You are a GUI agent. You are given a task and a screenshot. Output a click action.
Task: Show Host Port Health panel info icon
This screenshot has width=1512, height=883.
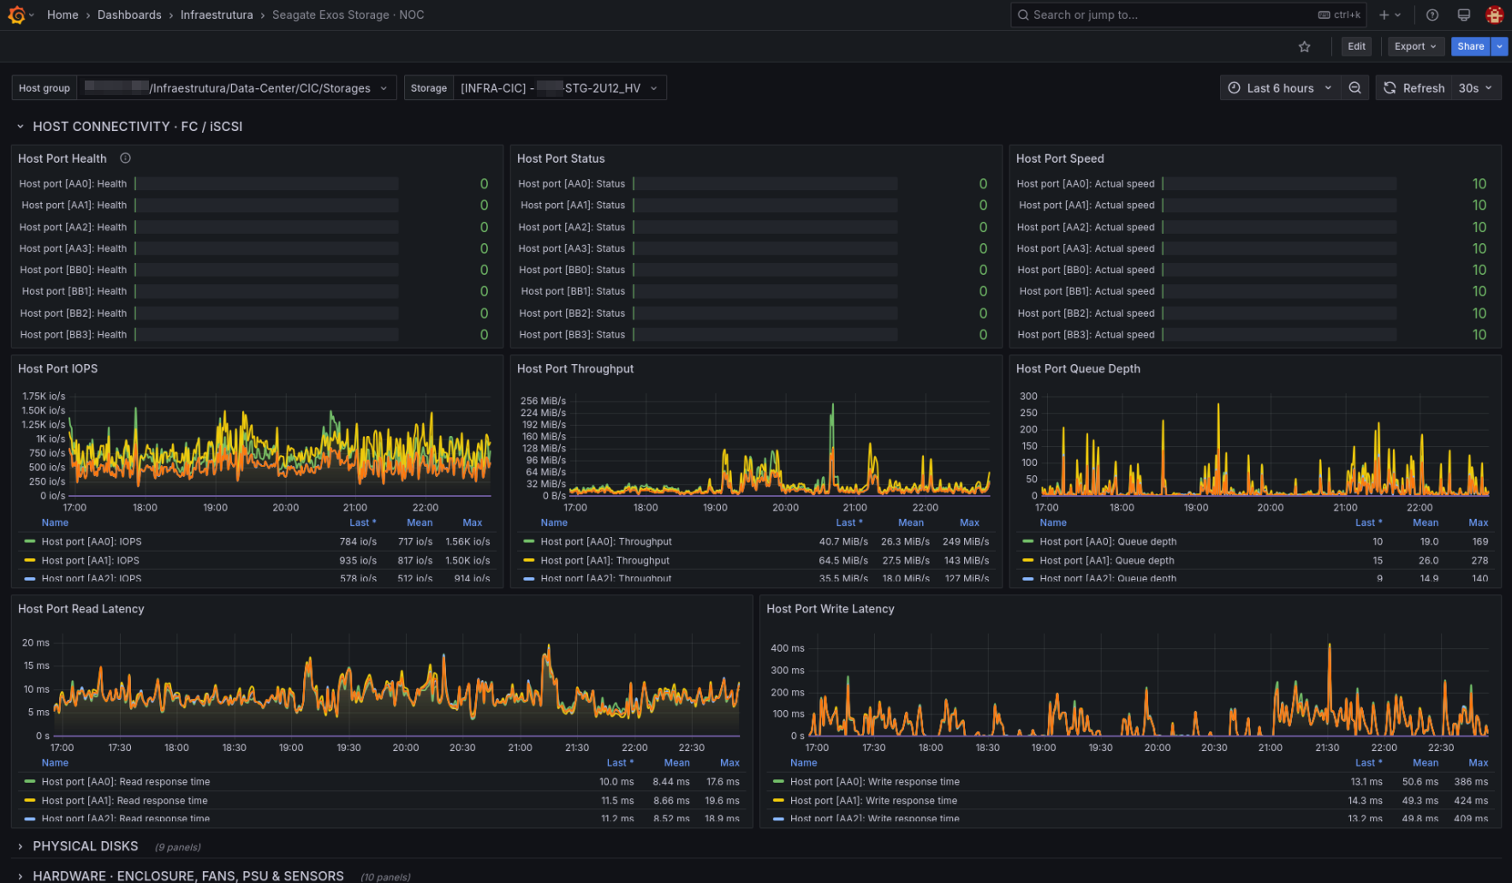click(x=125, y=158)
